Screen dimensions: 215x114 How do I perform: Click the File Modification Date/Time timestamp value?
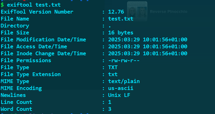tap(148, 39)
